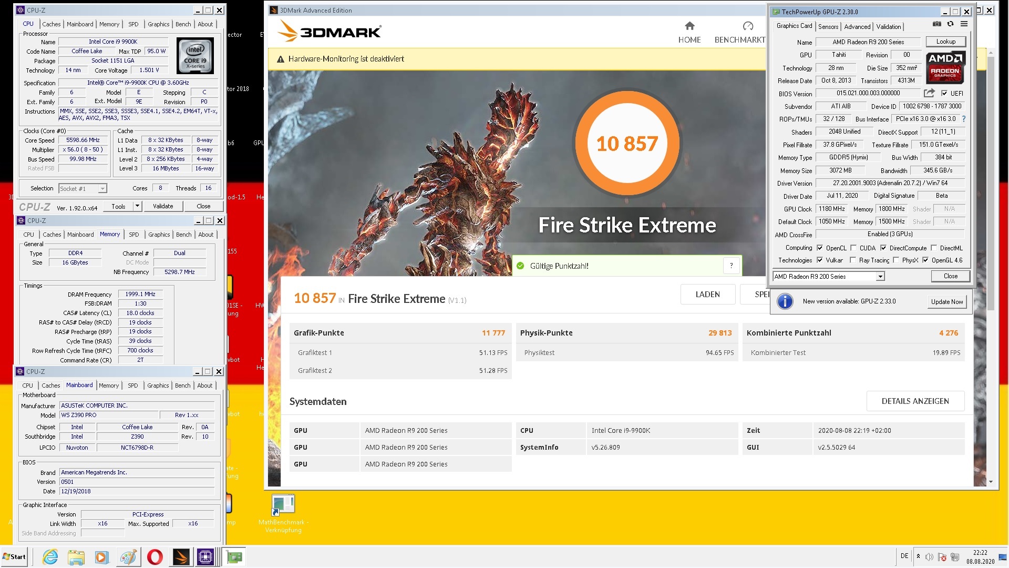The width and height of the screenshot is (1009, 568).
Task: Open the Opera browser on the taskbar
Action: click(x=155, y=557)
